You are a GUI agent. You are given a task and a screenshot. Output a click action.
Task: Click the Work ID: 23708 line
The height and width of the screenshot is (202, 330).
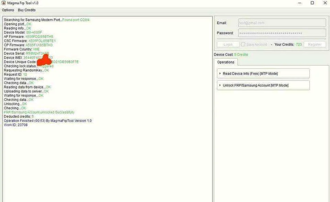point(15,125)
